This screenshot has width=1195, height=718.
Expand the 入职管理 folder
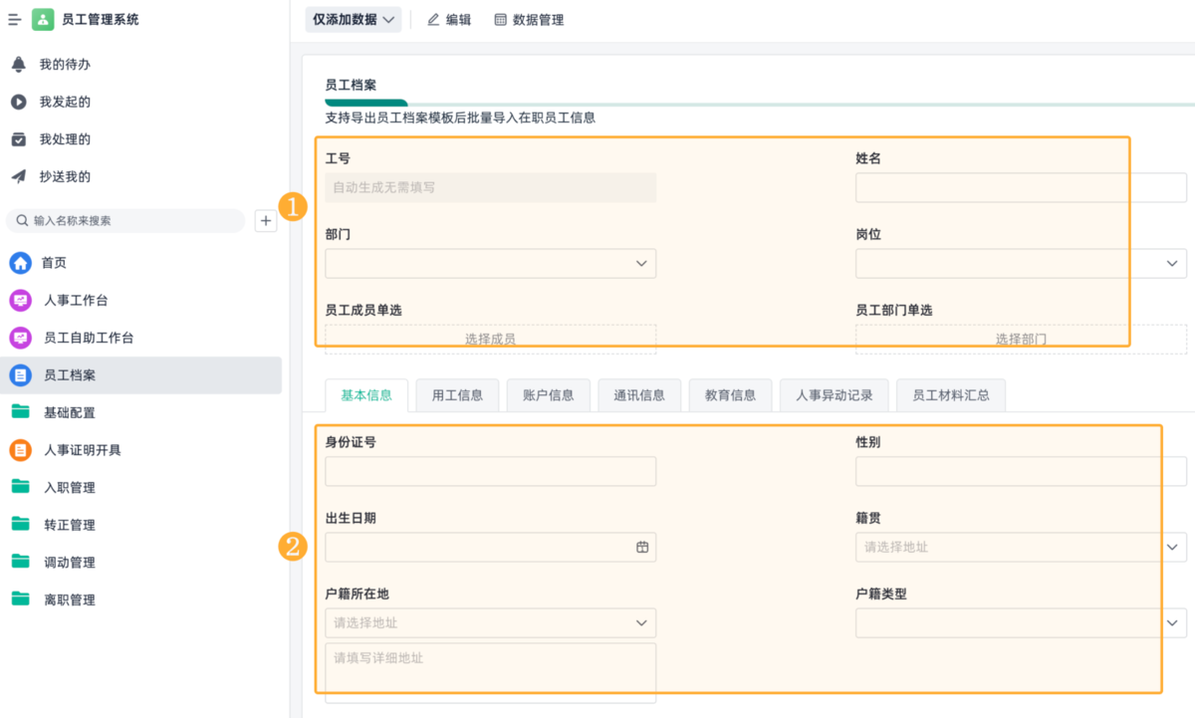pyautogui.click(x=70, y=488)
